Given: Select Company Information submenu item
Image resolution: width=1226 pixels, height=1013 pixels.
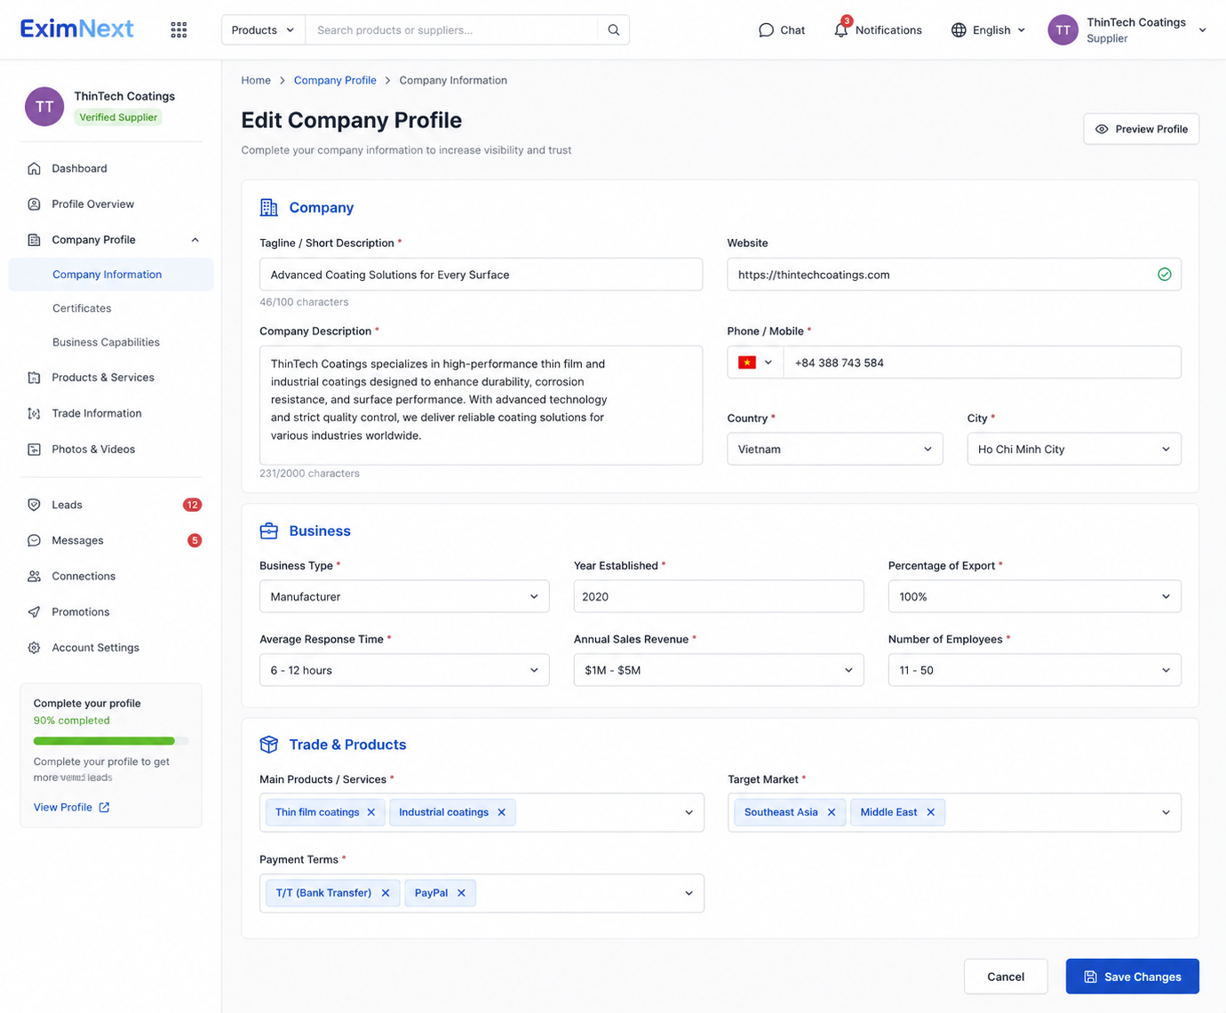Looking at the screenshot, I should click(x=111, y=275).
